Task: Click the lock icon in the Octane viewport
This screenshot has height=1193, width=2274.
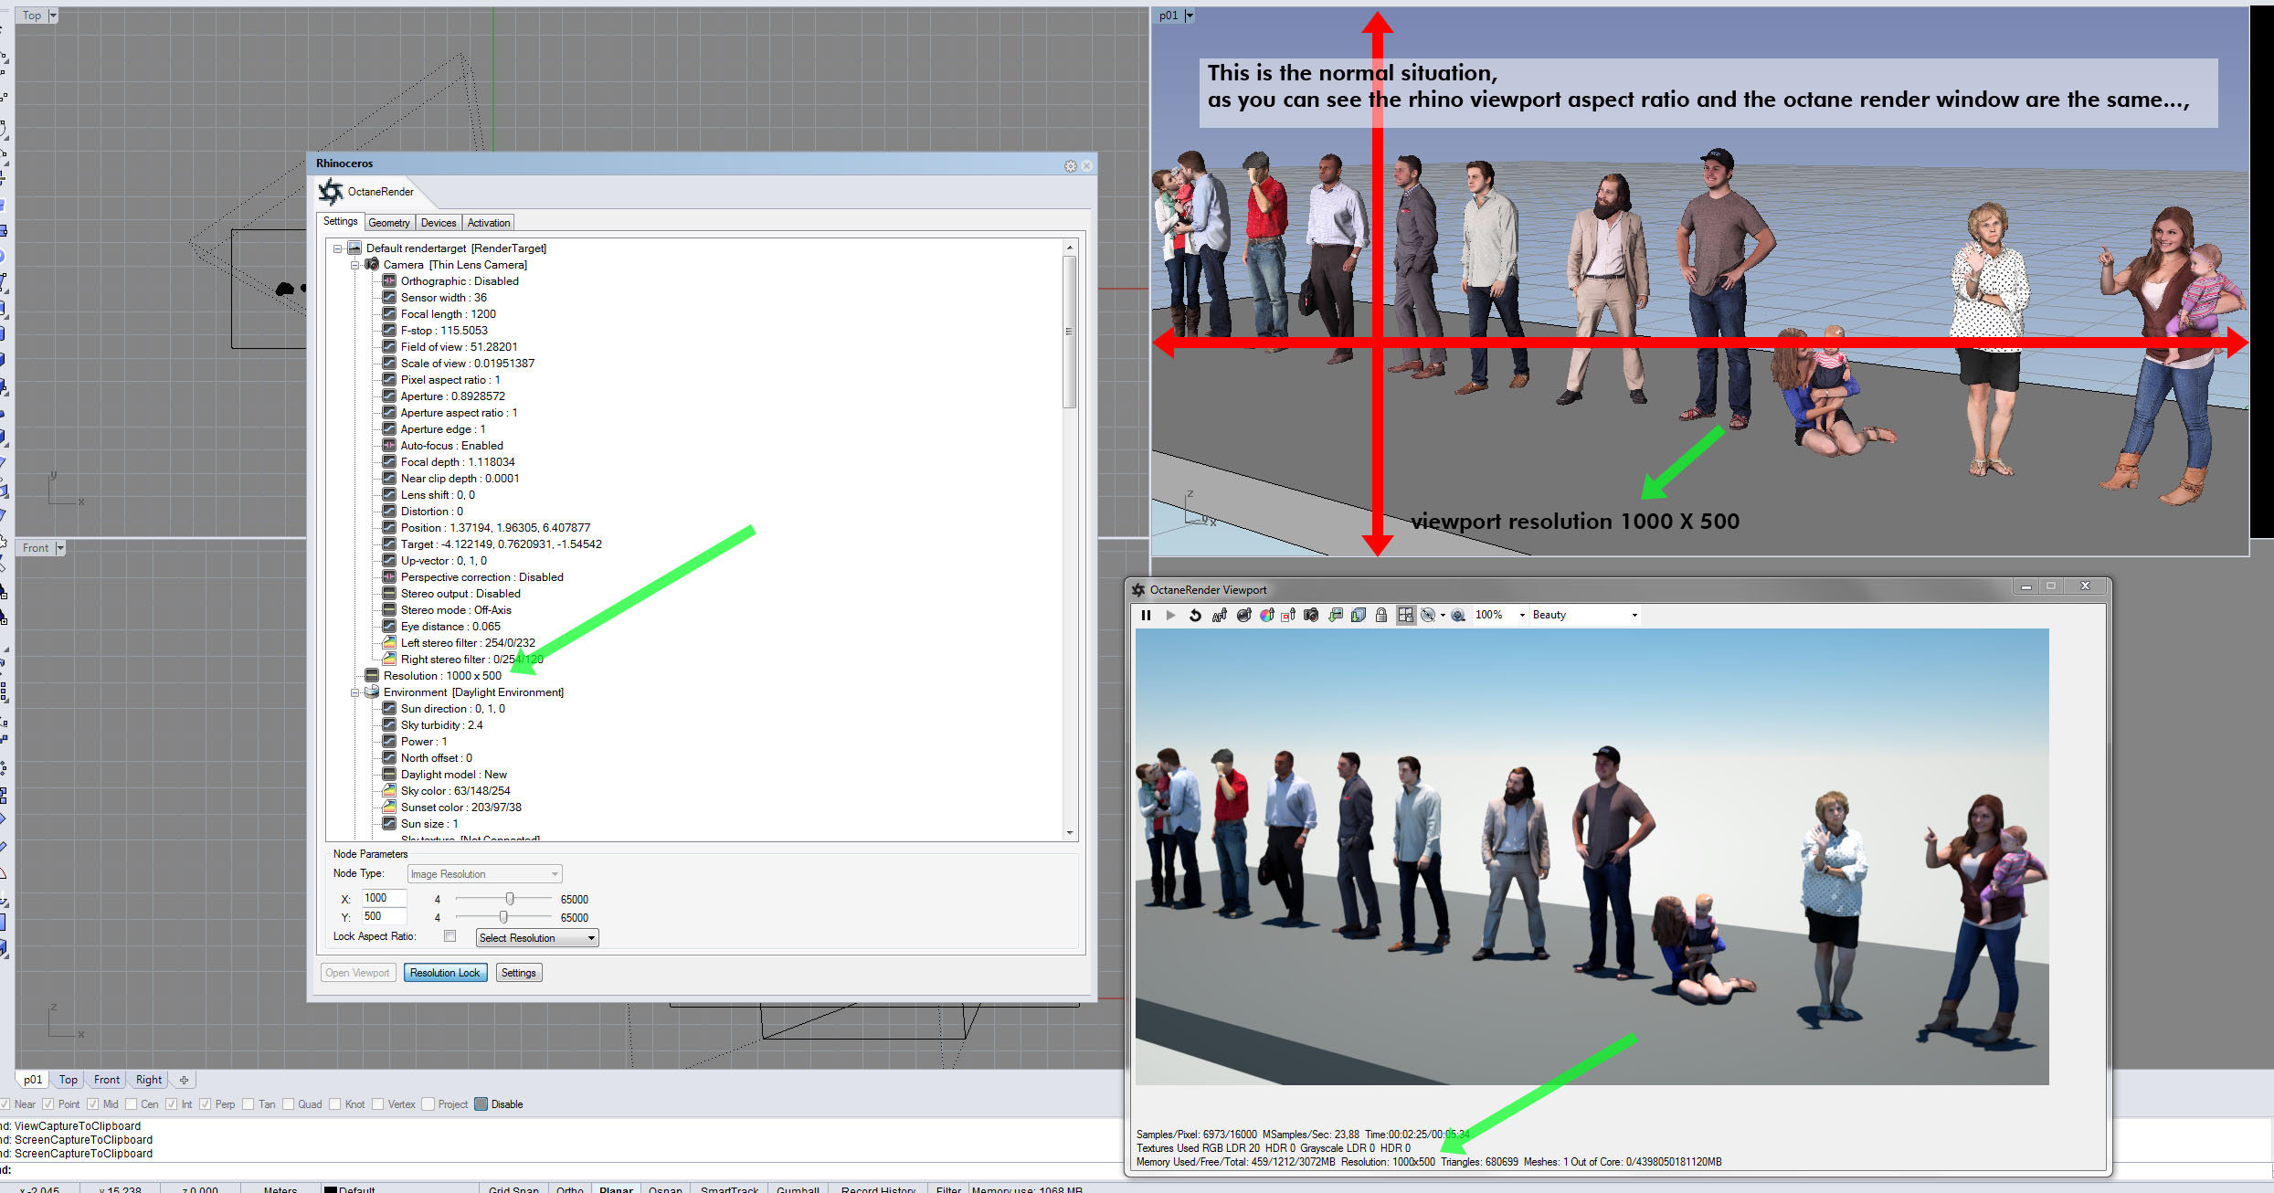Action: [1381, 616]
